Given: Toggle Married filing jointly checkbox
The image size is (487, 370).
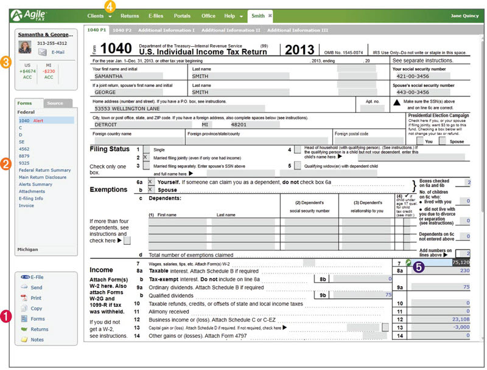Looking at the screenshot, I should coord(146,157).
